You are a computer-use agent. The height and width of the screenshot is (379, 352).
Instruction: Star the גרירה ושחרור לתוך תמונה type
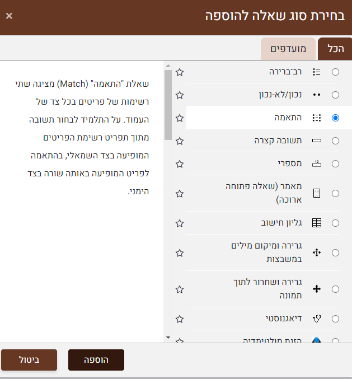click(180, 289)
